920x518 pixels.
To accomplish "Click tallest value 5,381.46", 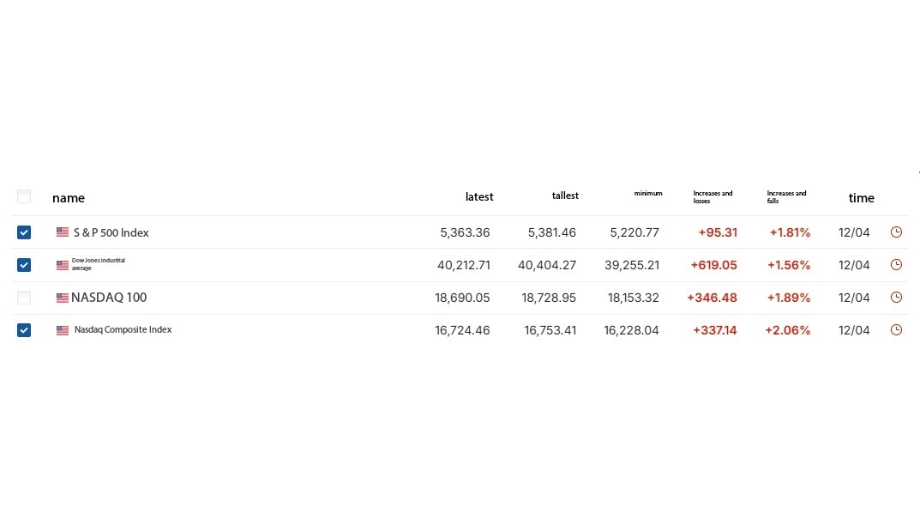I will tap(551, 233).
